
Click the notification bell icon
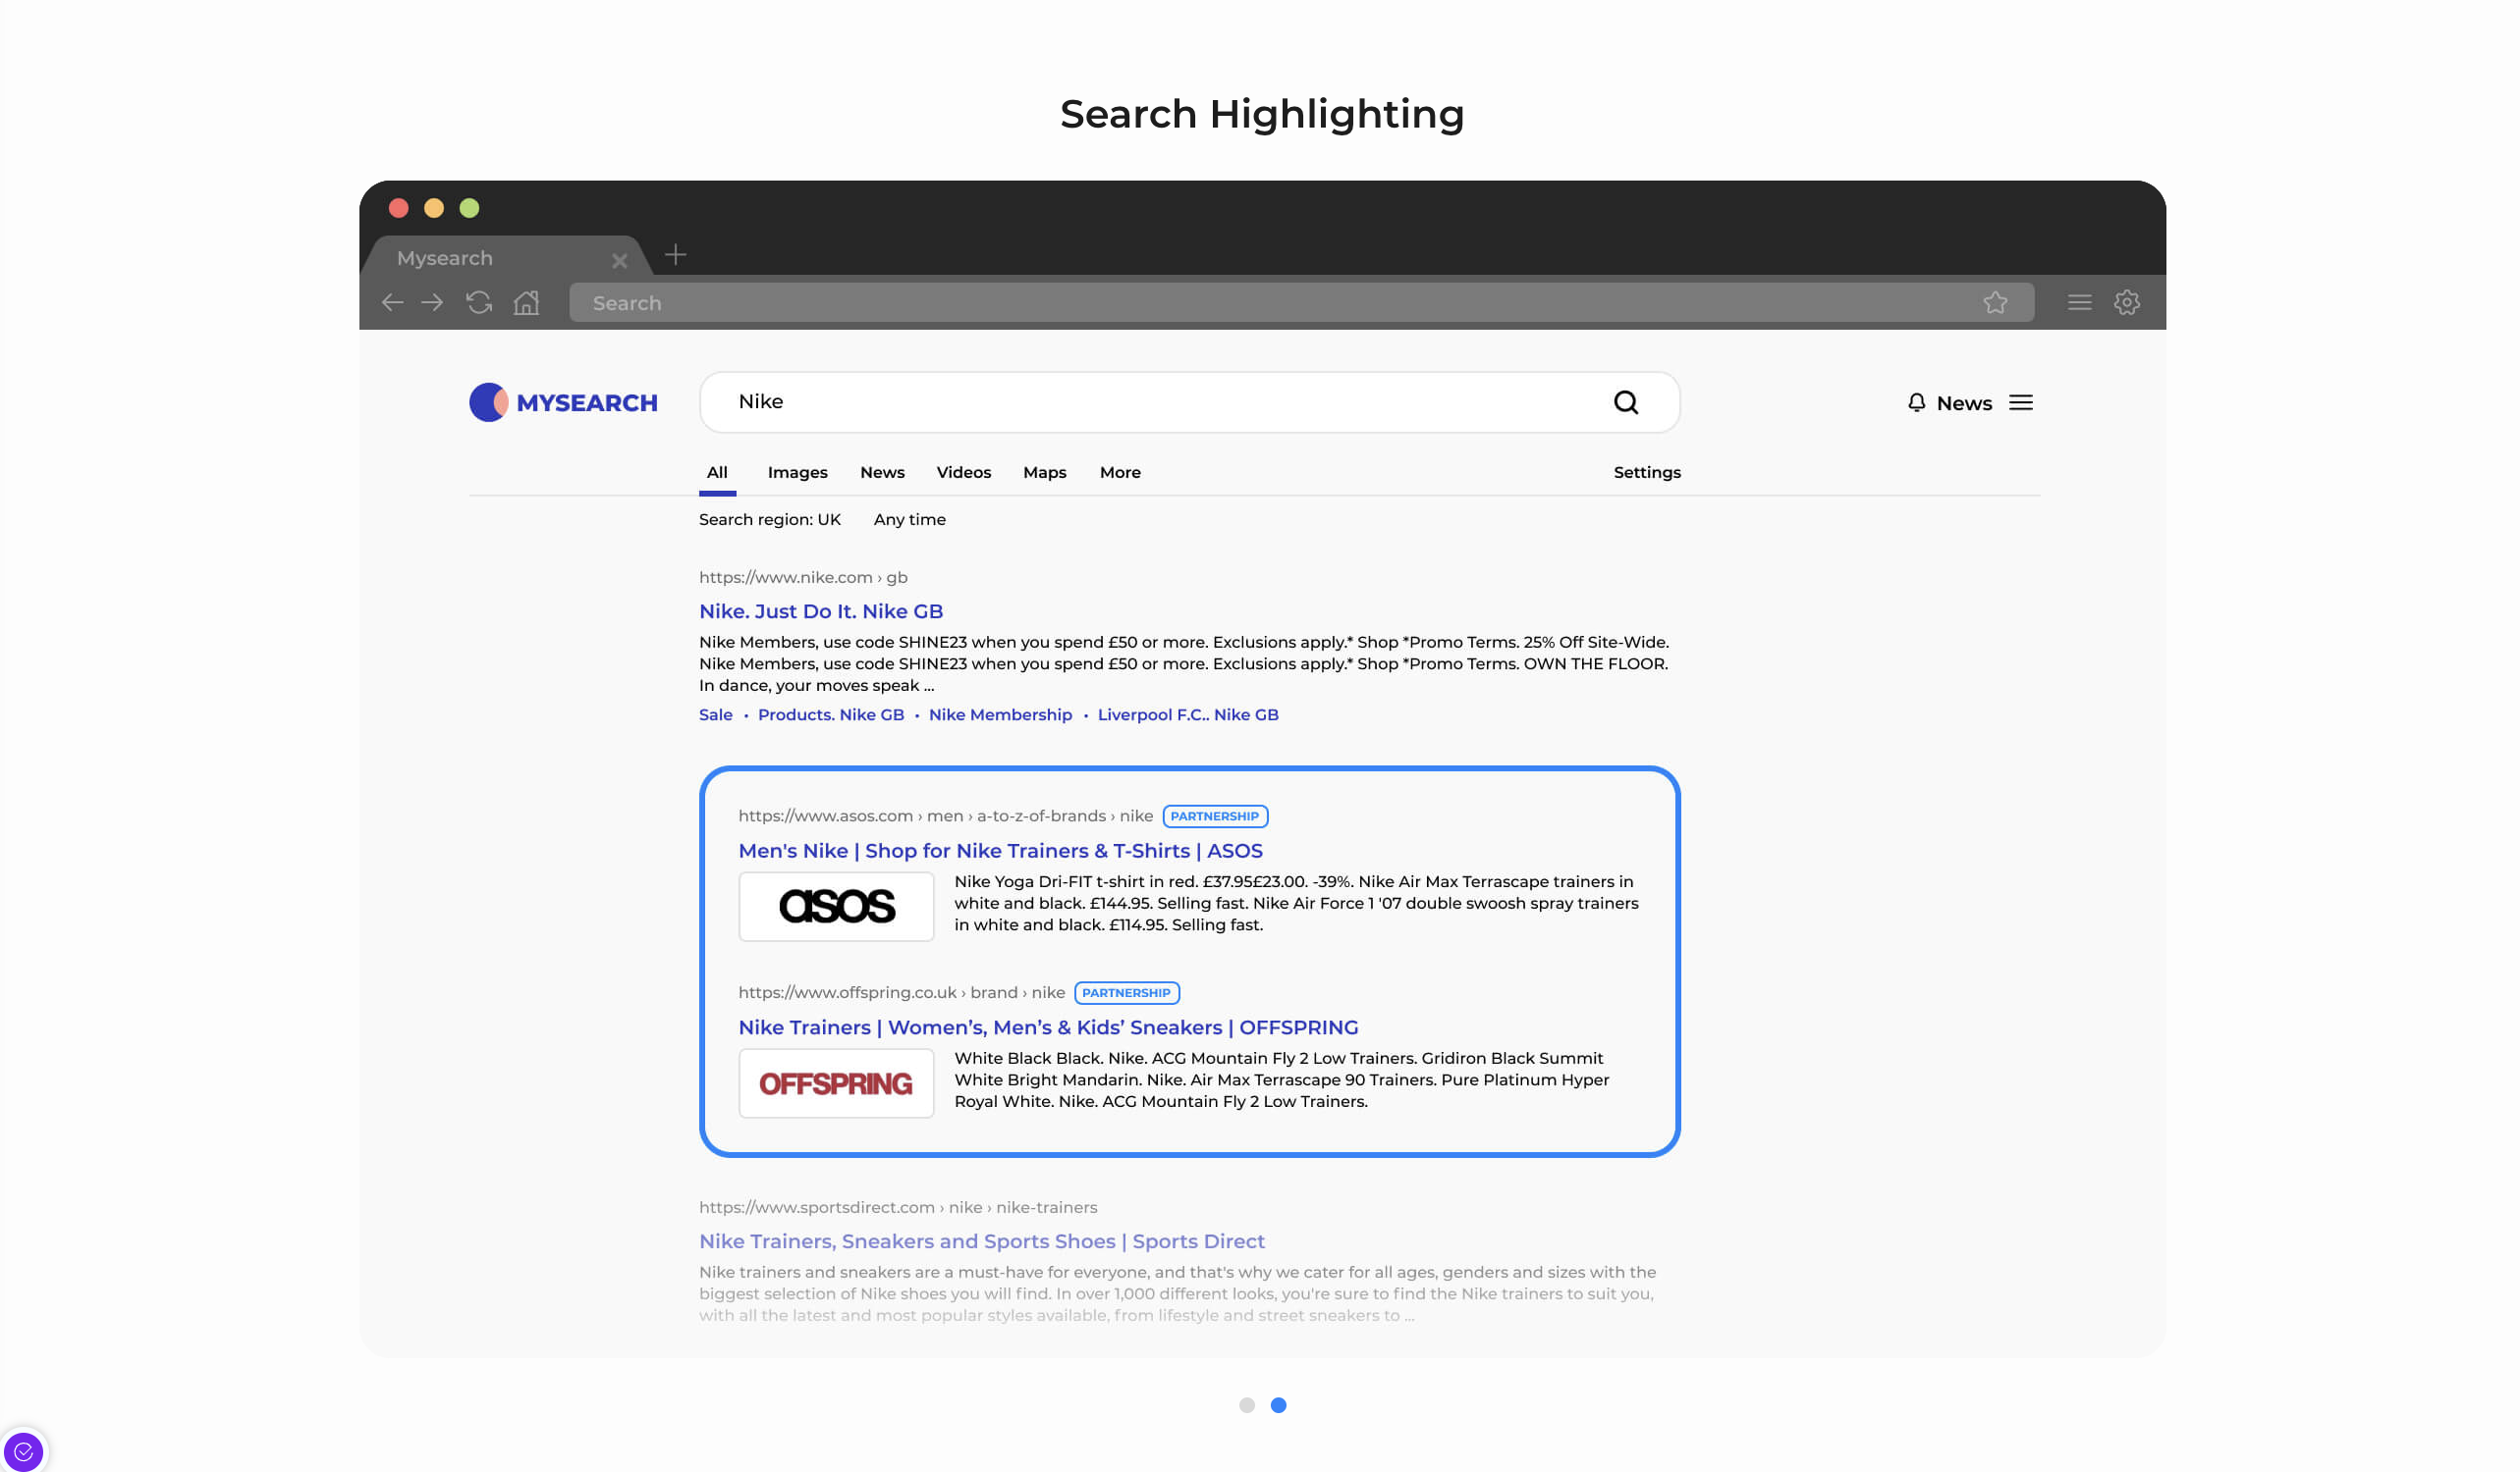(1916, 402)
